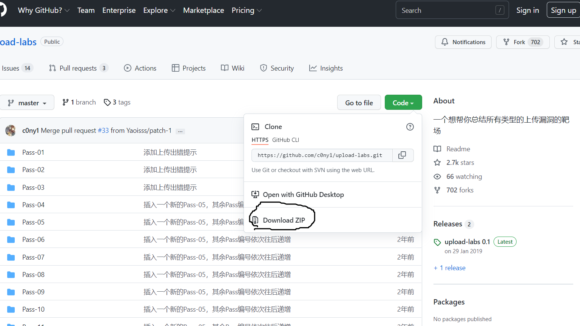580x326 pixels.
Task: Click the c0ny1 author name
Action: click(x=31, y=131)
